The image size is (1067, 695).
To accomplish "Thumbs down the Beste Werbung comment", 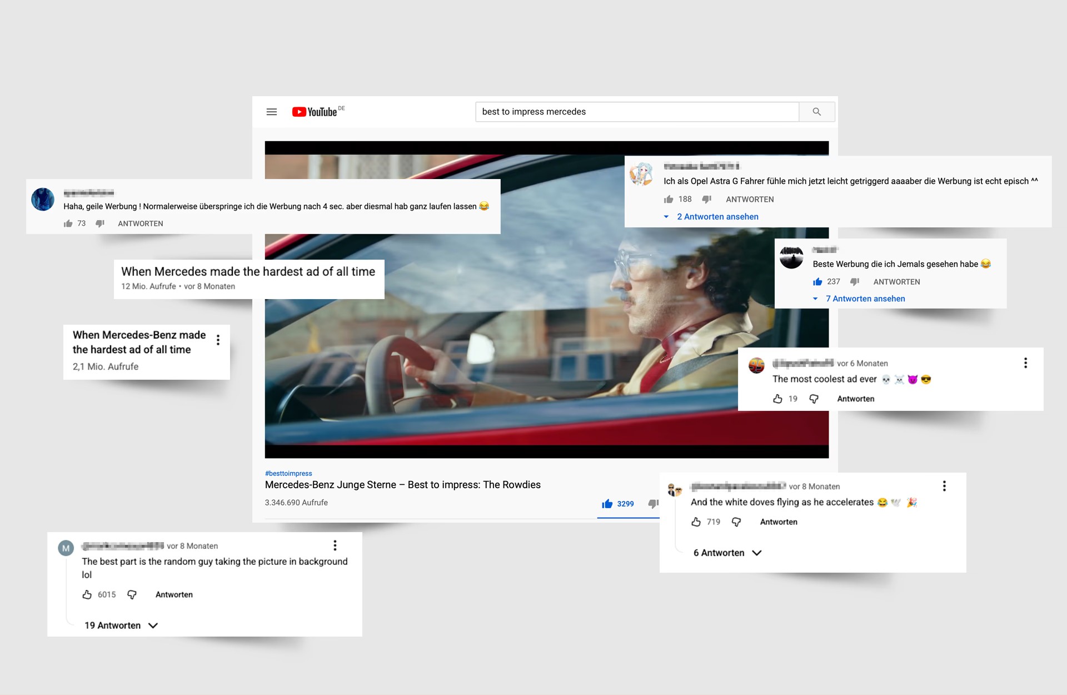I will pyautogui.click(x=855, y=282).
